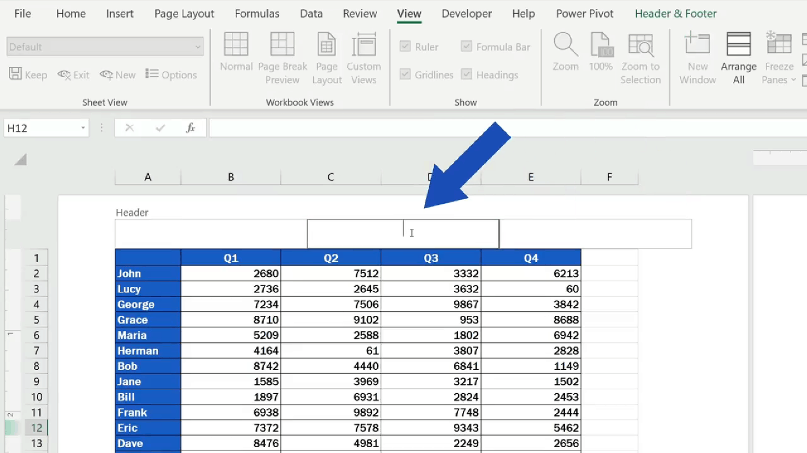
Task: Toggle the Gridlines checkbox
Action: (x=406, y=75)
